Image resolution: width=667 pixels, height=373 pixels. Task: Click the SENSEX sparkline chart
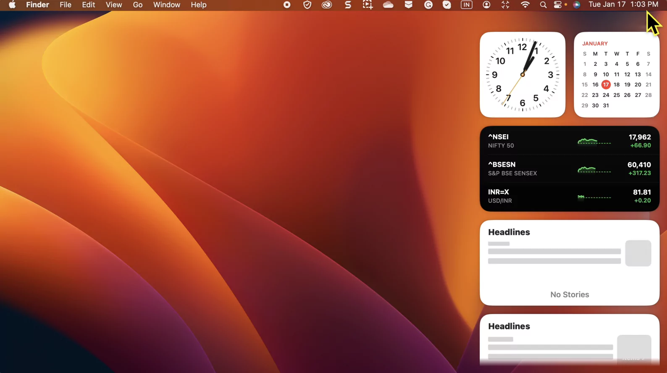594,170
